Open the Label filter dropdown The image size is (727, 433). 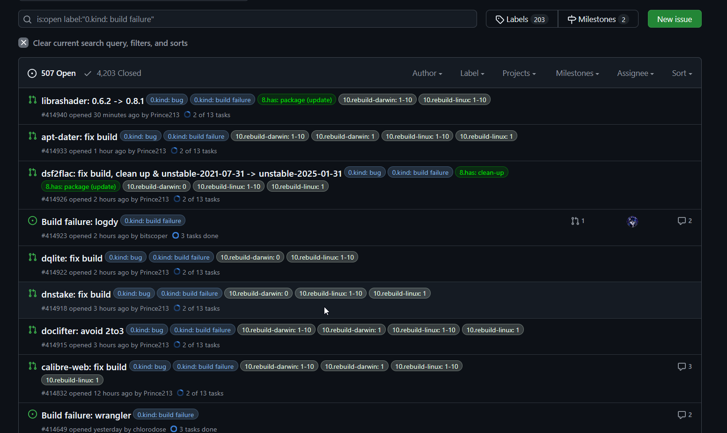point(472,73)
